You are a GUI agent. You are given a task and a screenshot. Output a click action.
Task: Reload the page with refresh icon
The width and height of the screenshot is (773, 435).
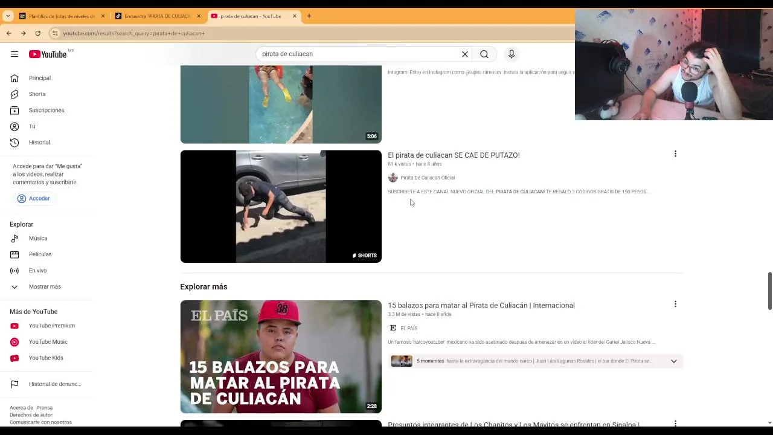[38, 33]
